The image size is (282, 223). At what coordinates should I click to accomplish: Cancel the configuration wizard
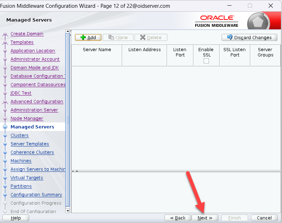click(264, 218)
